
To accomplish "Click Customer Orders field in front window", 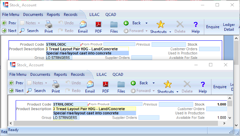I will 216,109.
